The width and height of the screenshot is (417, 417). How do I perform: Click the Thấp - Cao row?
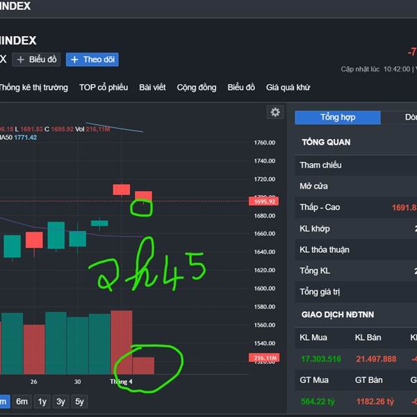[356, 207]
